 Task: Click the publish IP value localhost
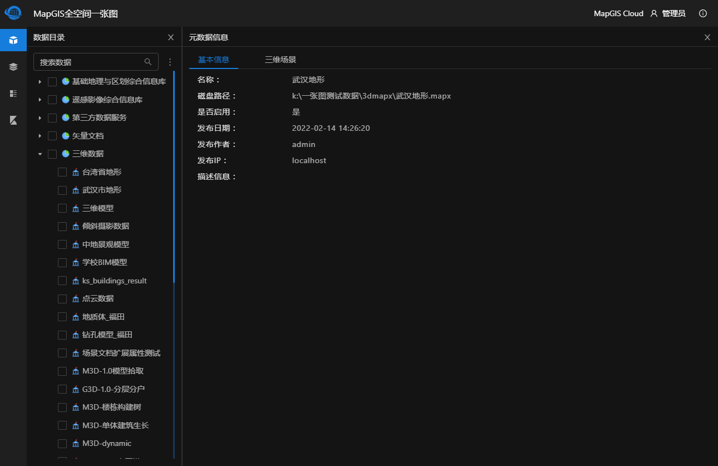309,160
